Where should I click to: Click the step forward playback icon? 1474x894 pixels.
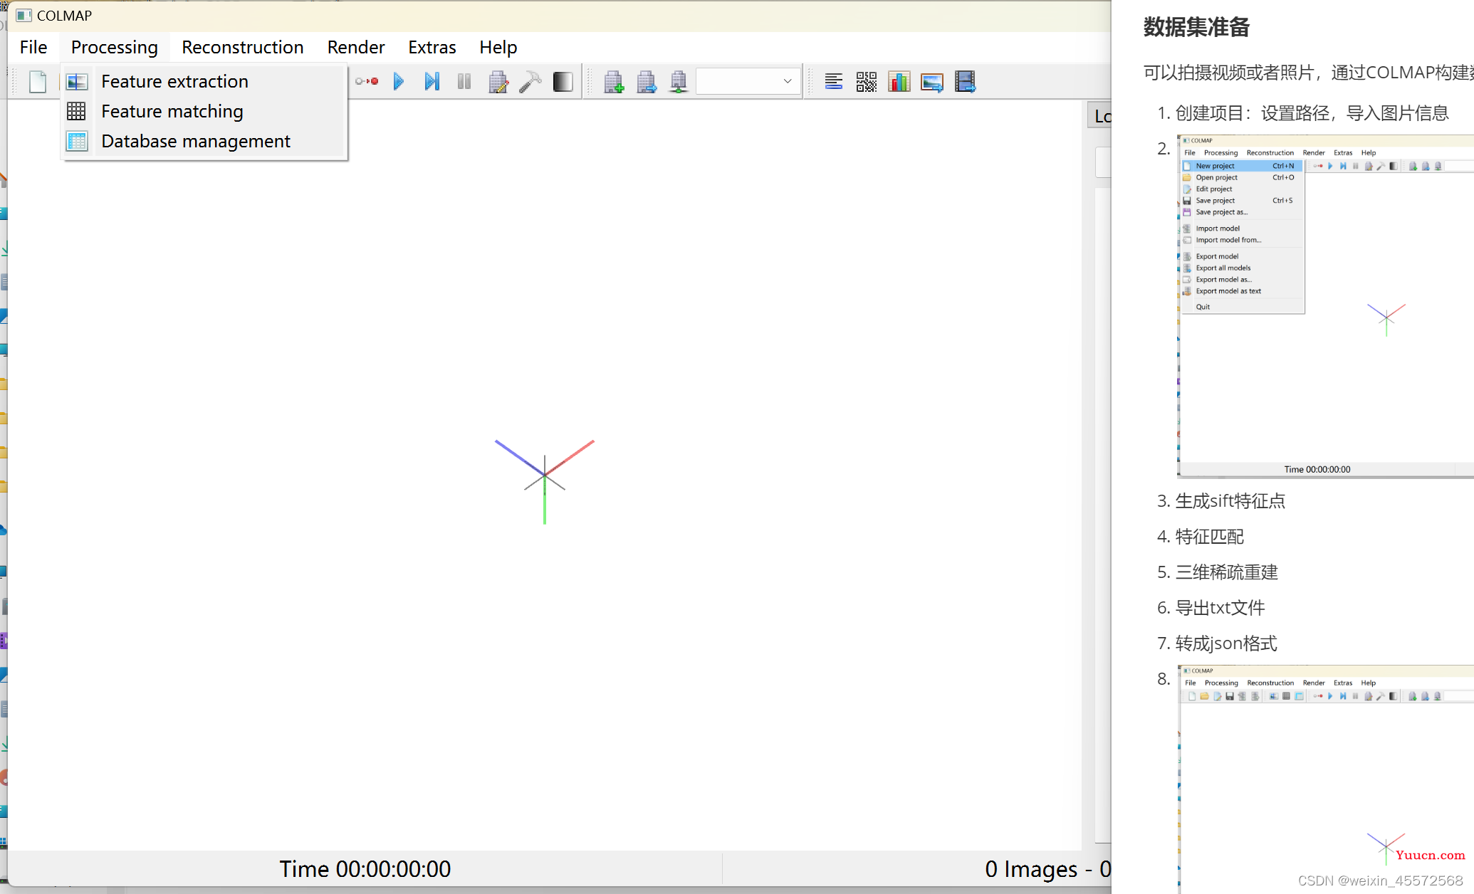[432, 82]
